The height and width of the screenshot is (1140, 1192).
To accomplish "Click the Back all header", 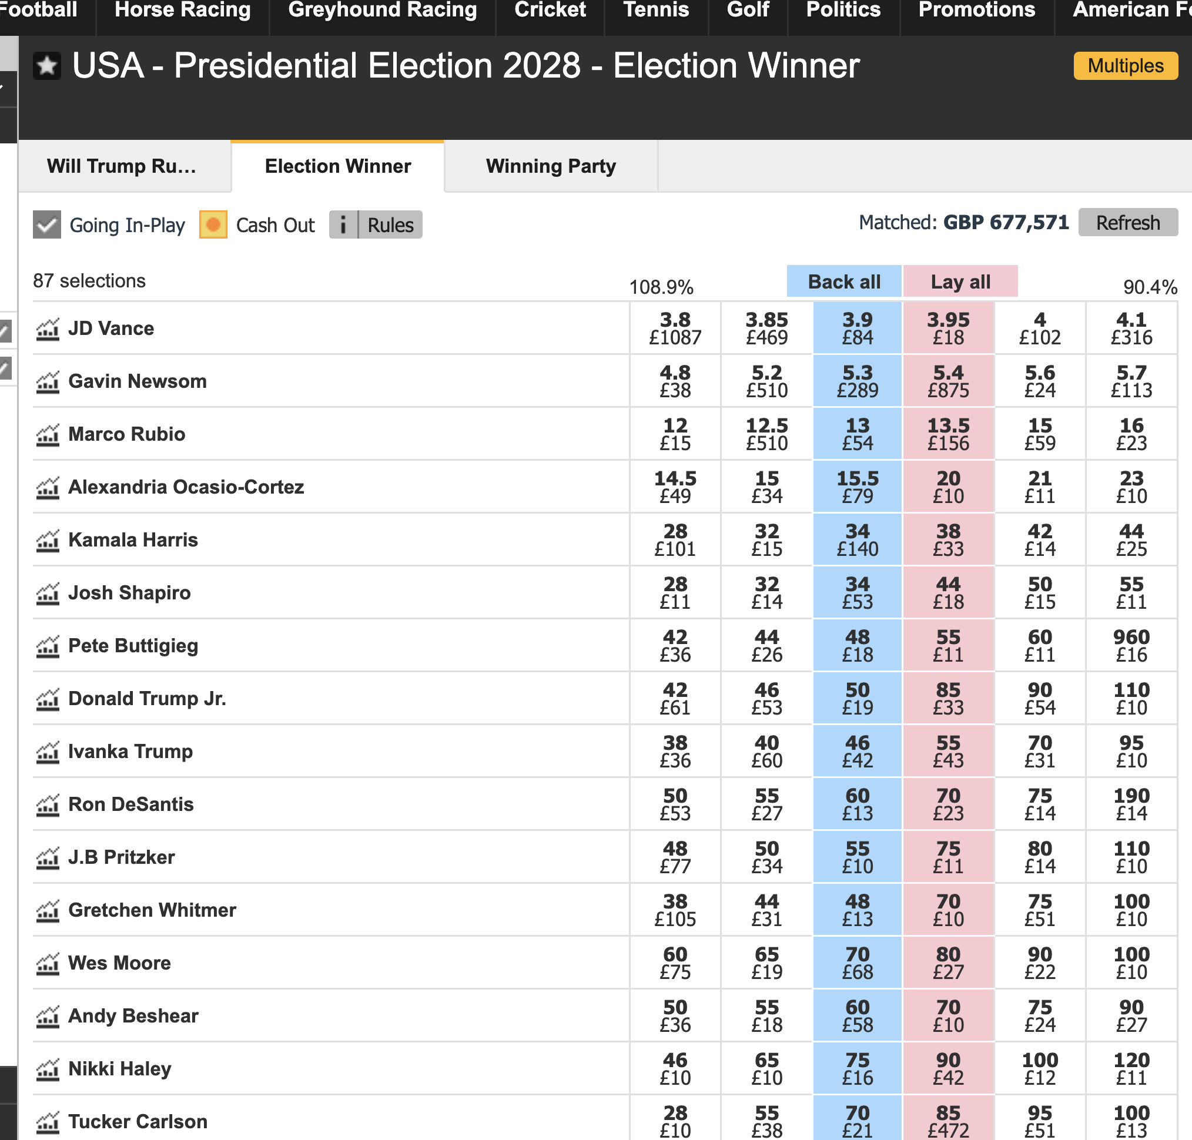I will tap(843, 282).
